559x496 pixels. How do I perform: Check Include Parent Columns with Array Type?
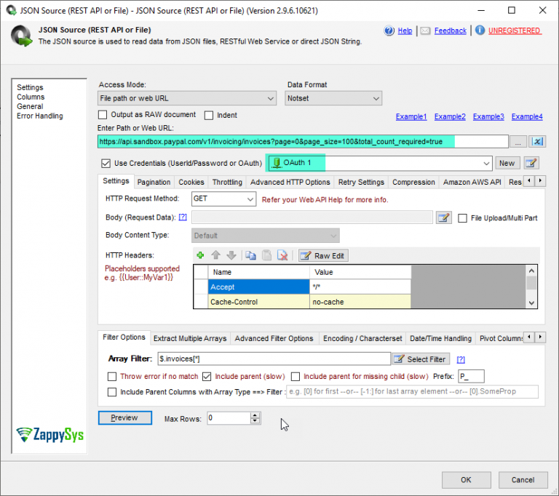coord(112,392)
